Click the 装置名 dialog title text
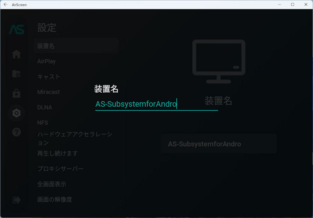The image size is (313, 218). [106, 89]
